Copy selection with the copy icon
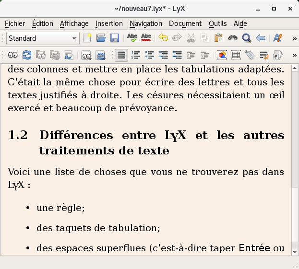The width and height of the screenshot is (299, 269). click(x=205, y=38)
